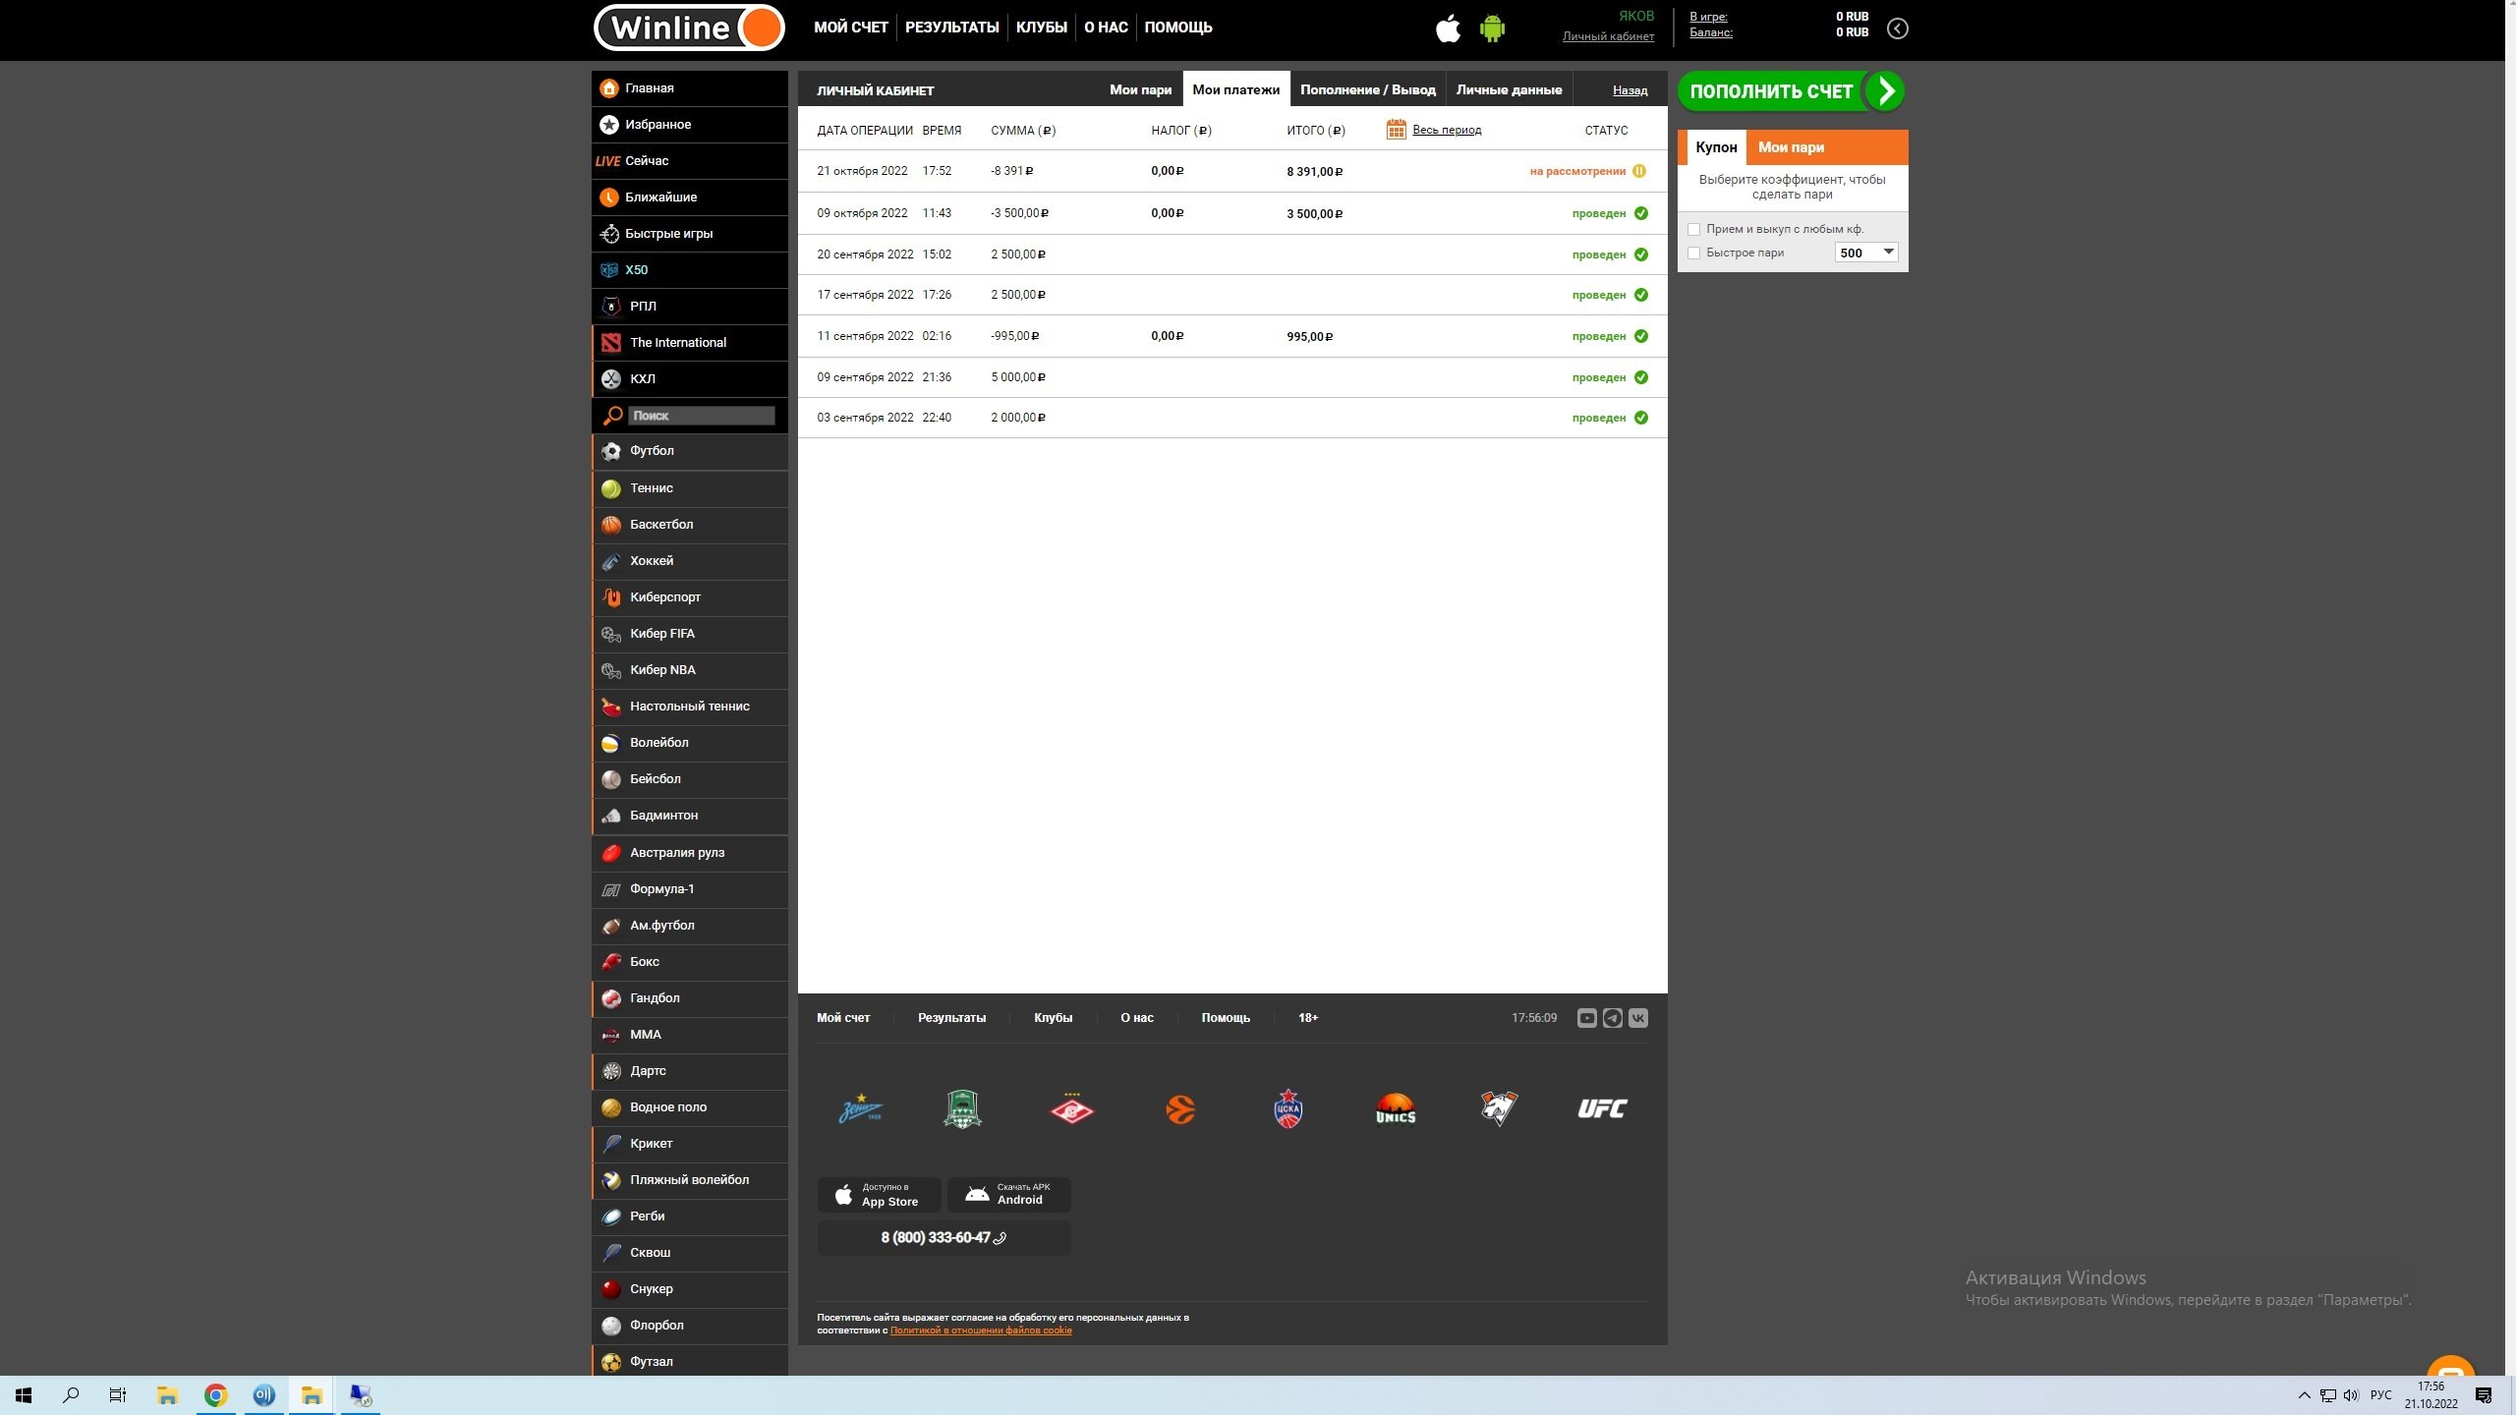Viewport: 2516px width, 1415px height.
Task: Click the UFC logo in footer
Action: tap(1602, 1109)
